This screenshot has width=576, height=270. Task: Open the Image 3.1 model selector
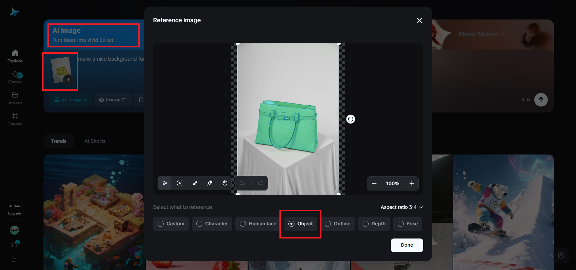coord(113,100)
